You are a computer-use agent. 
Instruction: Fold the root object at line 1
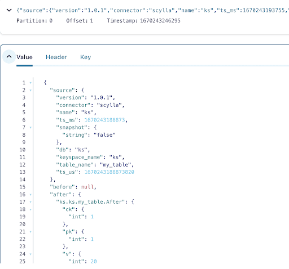point(30,83)
